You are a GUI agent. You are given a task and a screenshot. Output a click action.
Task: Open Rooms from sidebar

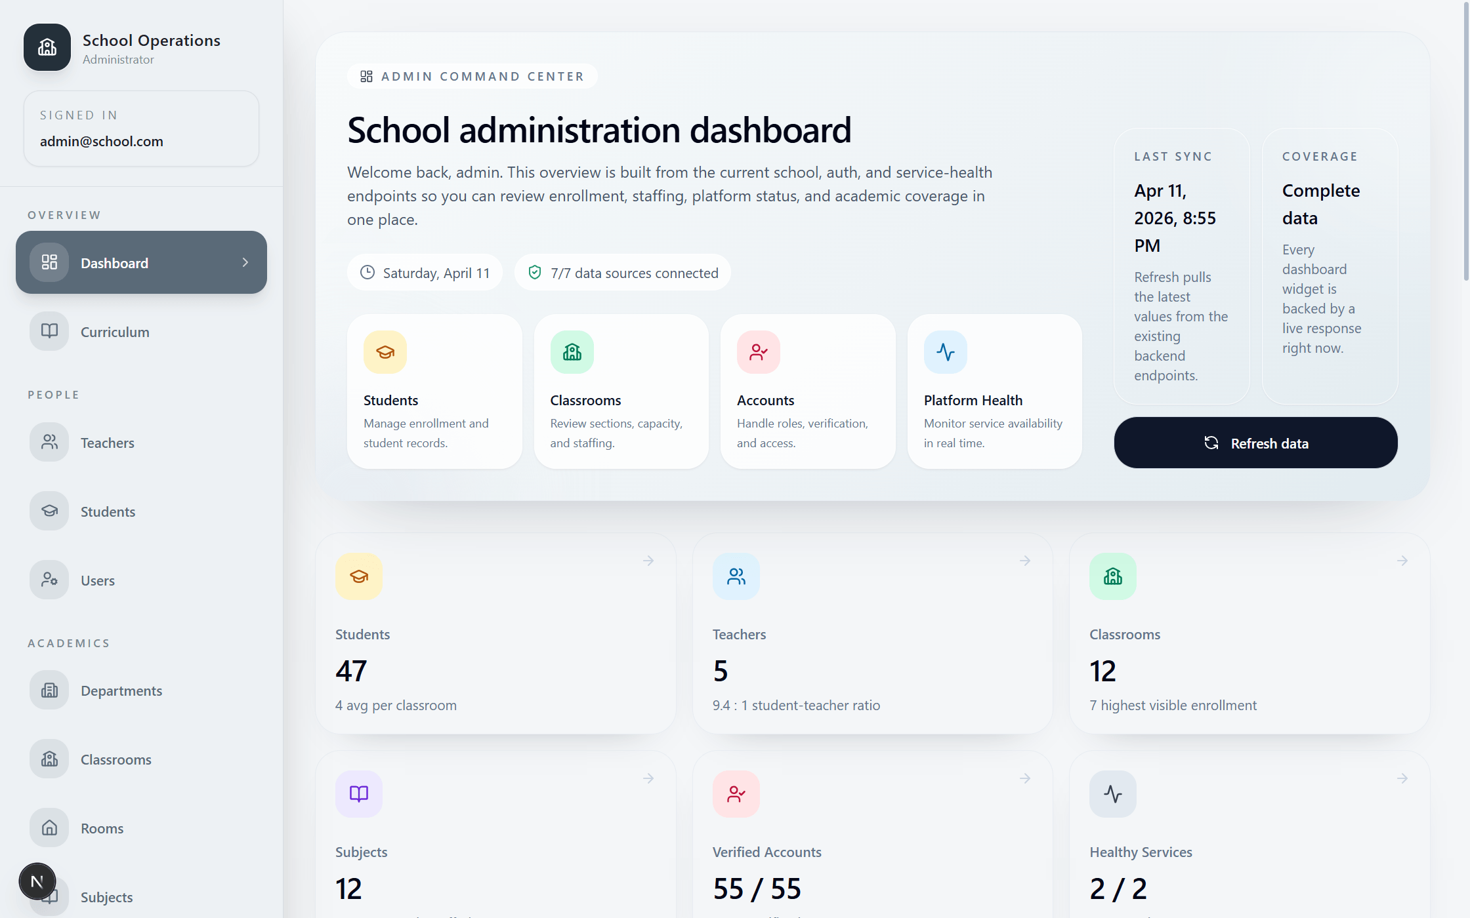pyautogui.click(x=141, y=828)
